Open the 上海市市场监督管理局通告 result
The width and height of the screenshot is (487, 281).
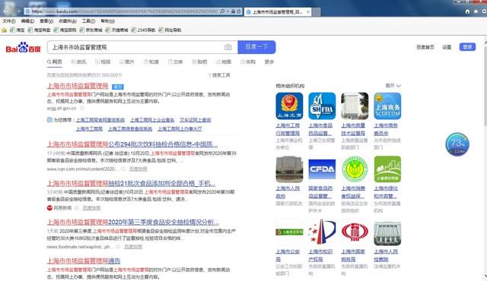click(x=84, y=260)
